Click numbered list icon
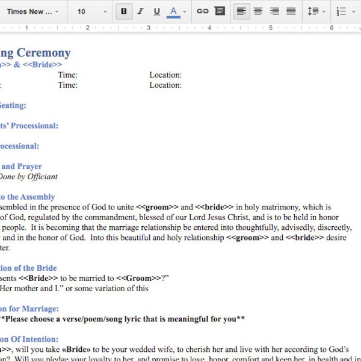Viewport: 361px width, 361px height. [x=341, y=11]
